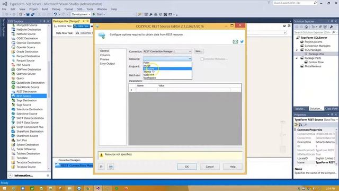
Task: Select Salesforce Destination toolbox item
Action: pos(30,109)
